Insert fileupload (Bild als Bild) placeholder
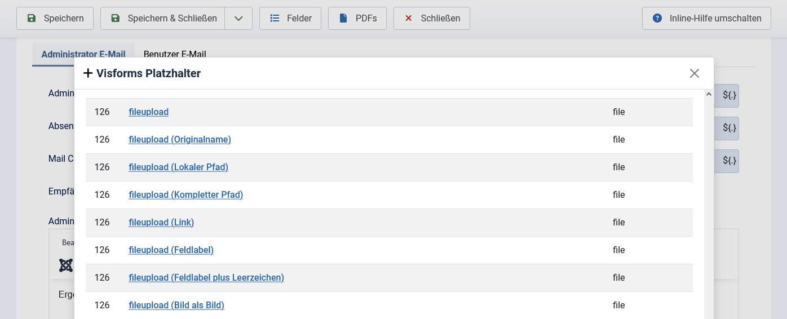787x319 pixels. [176, 305]
